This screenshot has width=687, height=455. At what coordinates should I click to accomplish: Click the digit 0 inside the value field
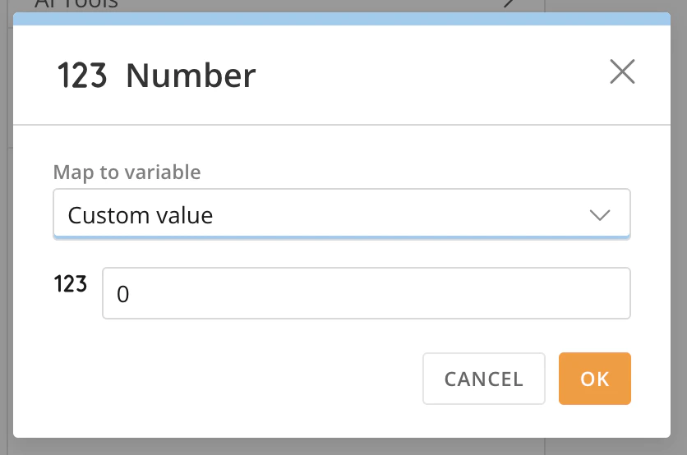(122, 294)
